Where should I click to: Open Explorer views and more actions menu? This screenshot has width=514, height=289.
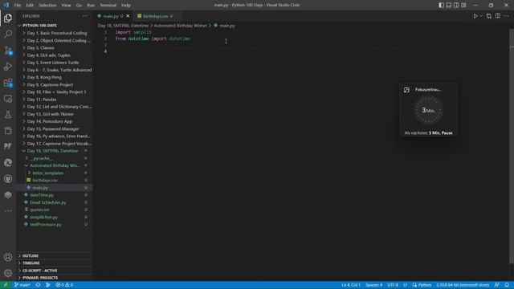(x=85, y=16)
